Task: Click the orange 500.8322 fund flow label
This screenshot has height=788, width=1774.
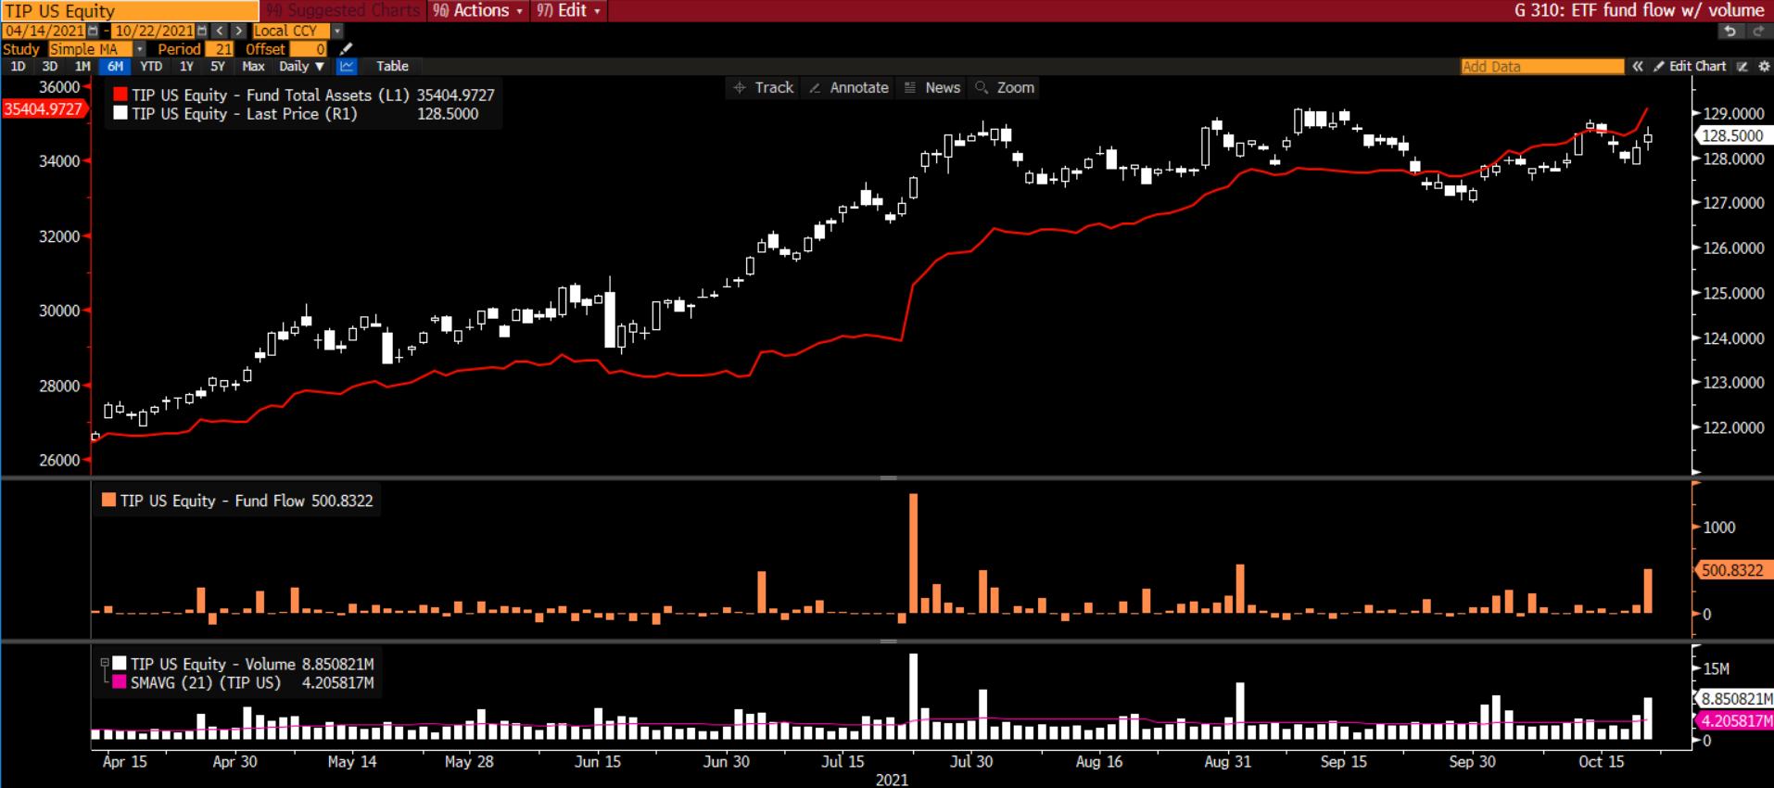Action: click(x=1732, y=570)
